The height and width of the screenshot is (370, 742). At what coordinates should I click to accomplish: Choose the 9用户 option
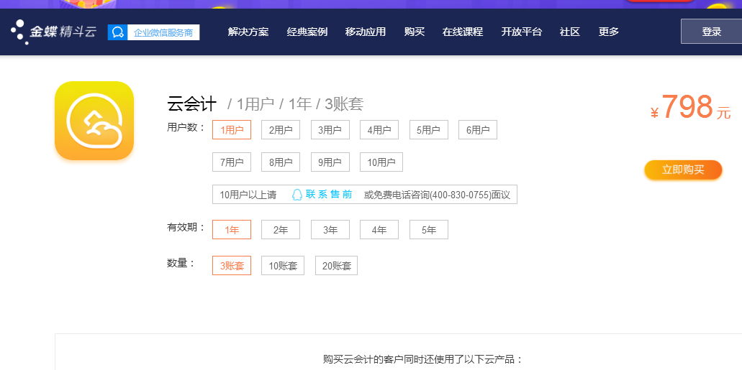pyautogui.click(x=330, y=162)
